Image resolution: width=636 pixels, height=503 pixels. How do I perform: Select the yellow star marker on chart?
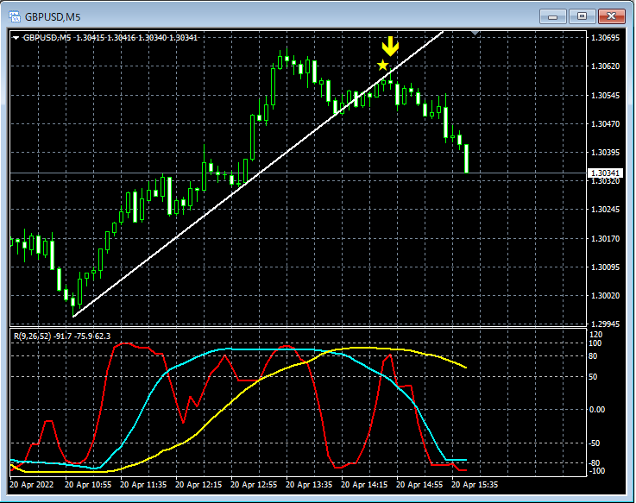tap(382, 65)
